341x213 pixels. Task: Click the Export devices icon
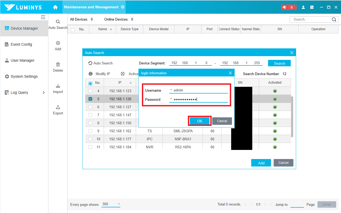[58, 107]
